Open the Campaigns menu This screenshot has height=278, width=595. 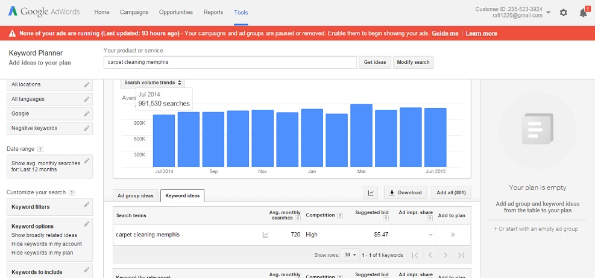coord(134,12)
